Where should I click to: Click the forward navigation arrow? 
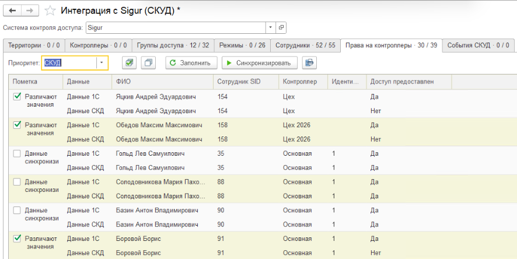(x=29, y=10)
